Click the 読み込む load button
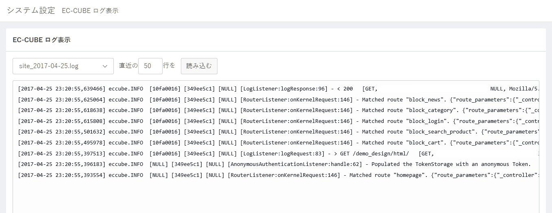552x213 pixels. (x=199, y=66)
